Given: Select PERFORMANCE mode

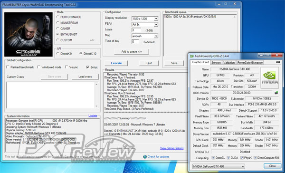Looking at the screenshot, I should [x=58, y=17].
